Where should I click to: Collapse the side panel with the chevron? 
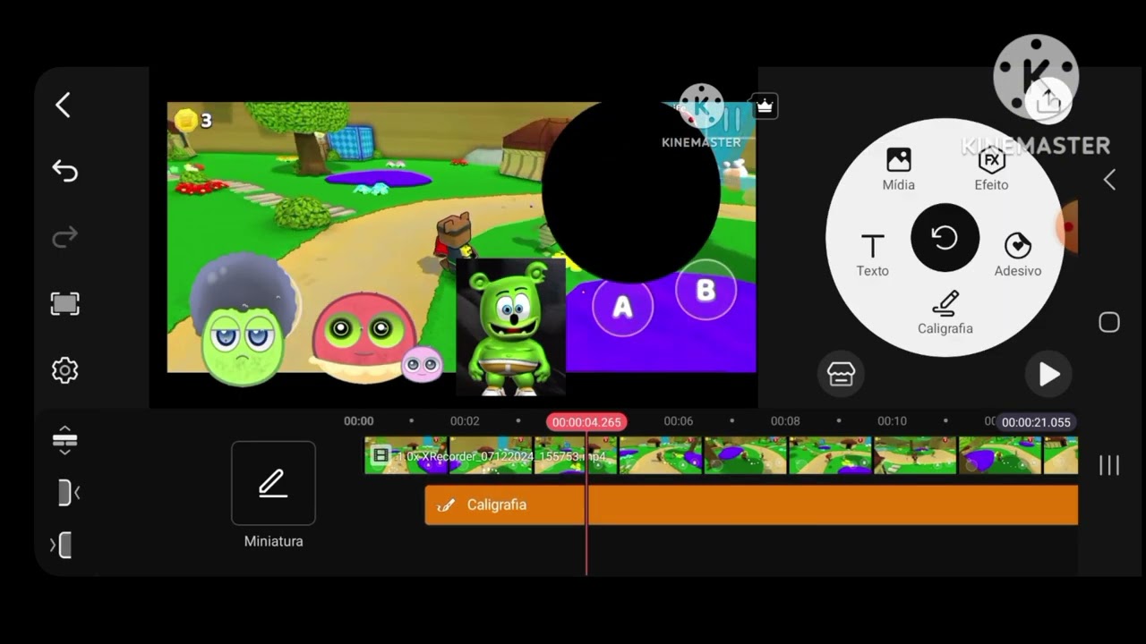pos(1109,180)
